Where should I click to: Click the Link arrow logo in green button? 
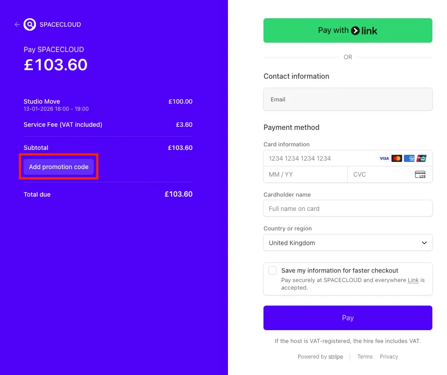point(355,31)
